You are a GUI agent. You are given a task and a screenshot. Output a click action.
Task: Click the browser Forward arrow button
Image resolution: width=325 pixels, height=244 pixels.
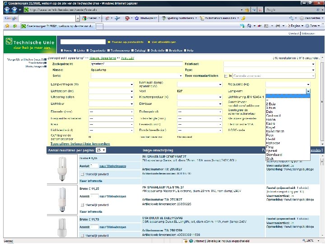(14, 9)
